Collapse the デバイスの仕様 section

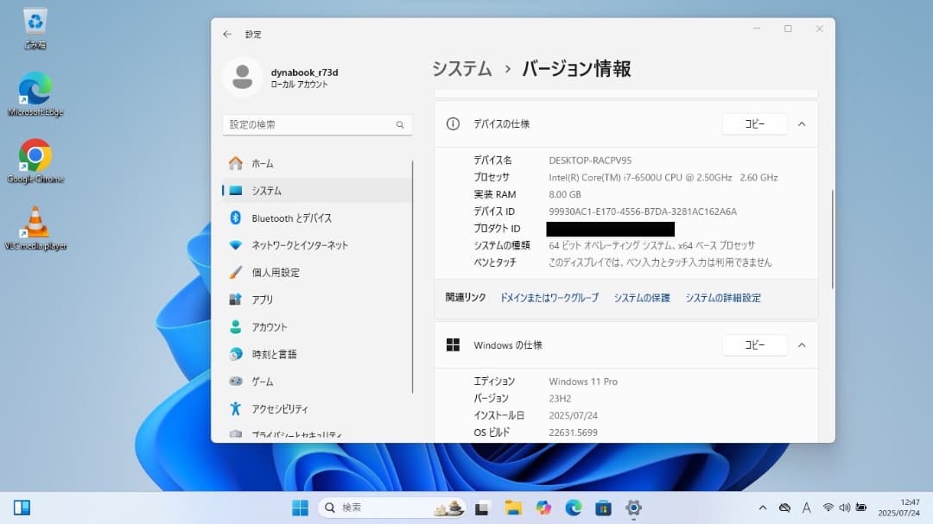click(802, 123)
